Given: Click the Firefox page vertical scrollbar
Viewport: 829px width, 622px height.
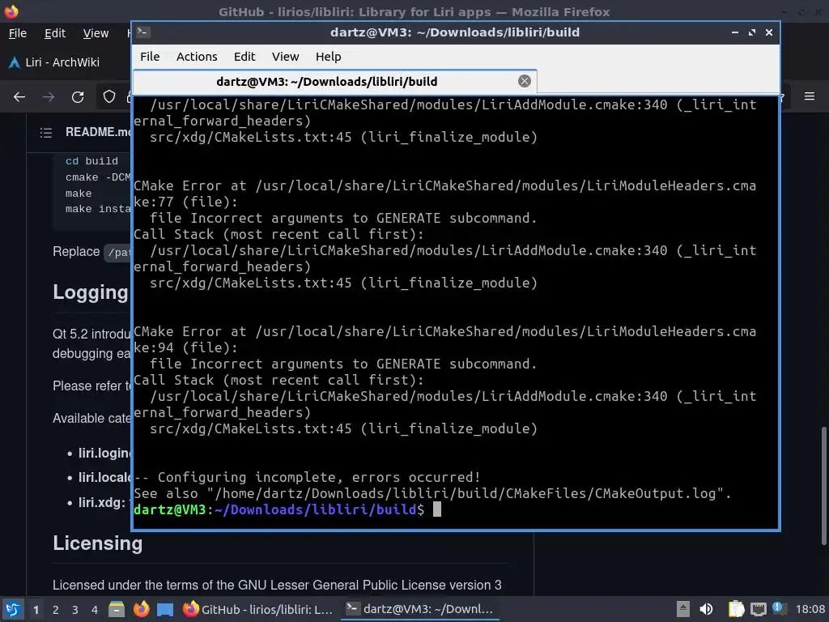Looking at the screenshot, I should point(823,486).
